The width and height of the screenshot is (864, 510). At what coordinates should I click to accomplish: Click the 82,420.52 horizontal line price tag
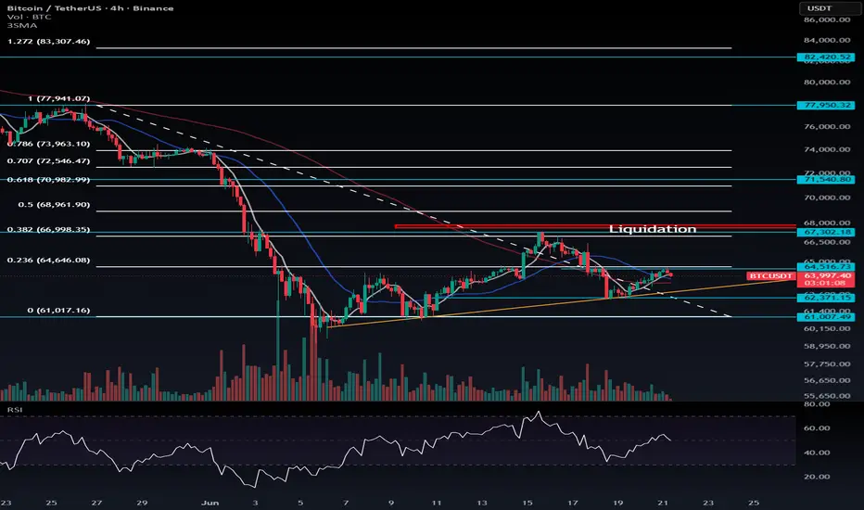point(826,57)
